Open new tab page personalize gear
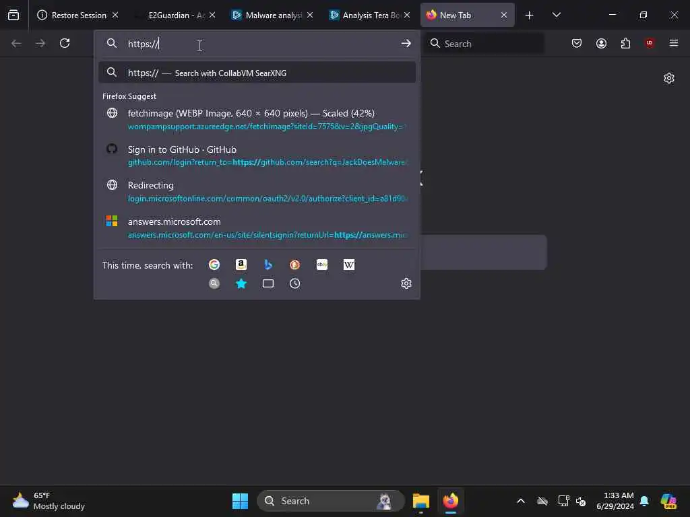The image size is (690, 517). pos(669,78)
